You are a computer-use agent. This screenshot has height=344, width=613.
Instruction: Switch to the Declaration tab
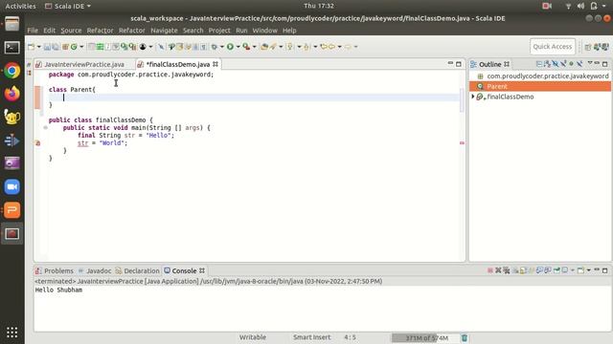[x=137, y=270]
